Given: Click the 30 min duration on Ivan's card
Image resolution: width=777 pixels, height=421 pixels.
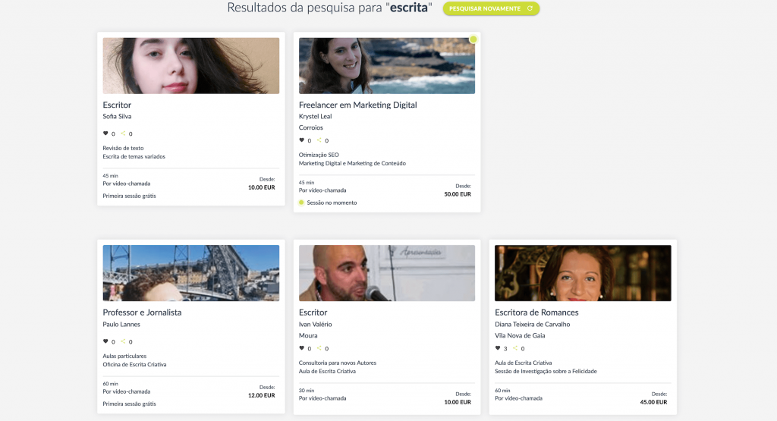Looking at the screenshot, I should point(307,391).
